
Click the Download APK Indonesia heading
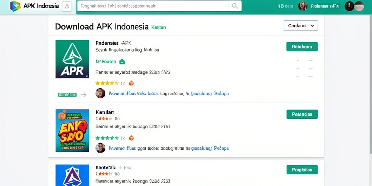tap(102, 27)
